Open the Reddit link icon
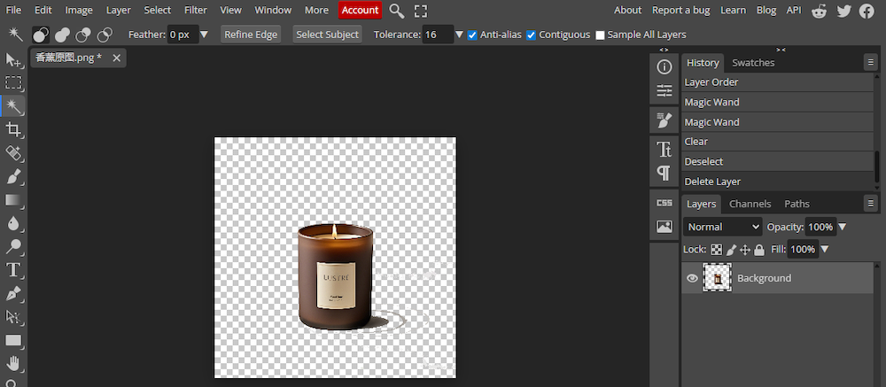The image size is (886, 387). coord(819,10)
